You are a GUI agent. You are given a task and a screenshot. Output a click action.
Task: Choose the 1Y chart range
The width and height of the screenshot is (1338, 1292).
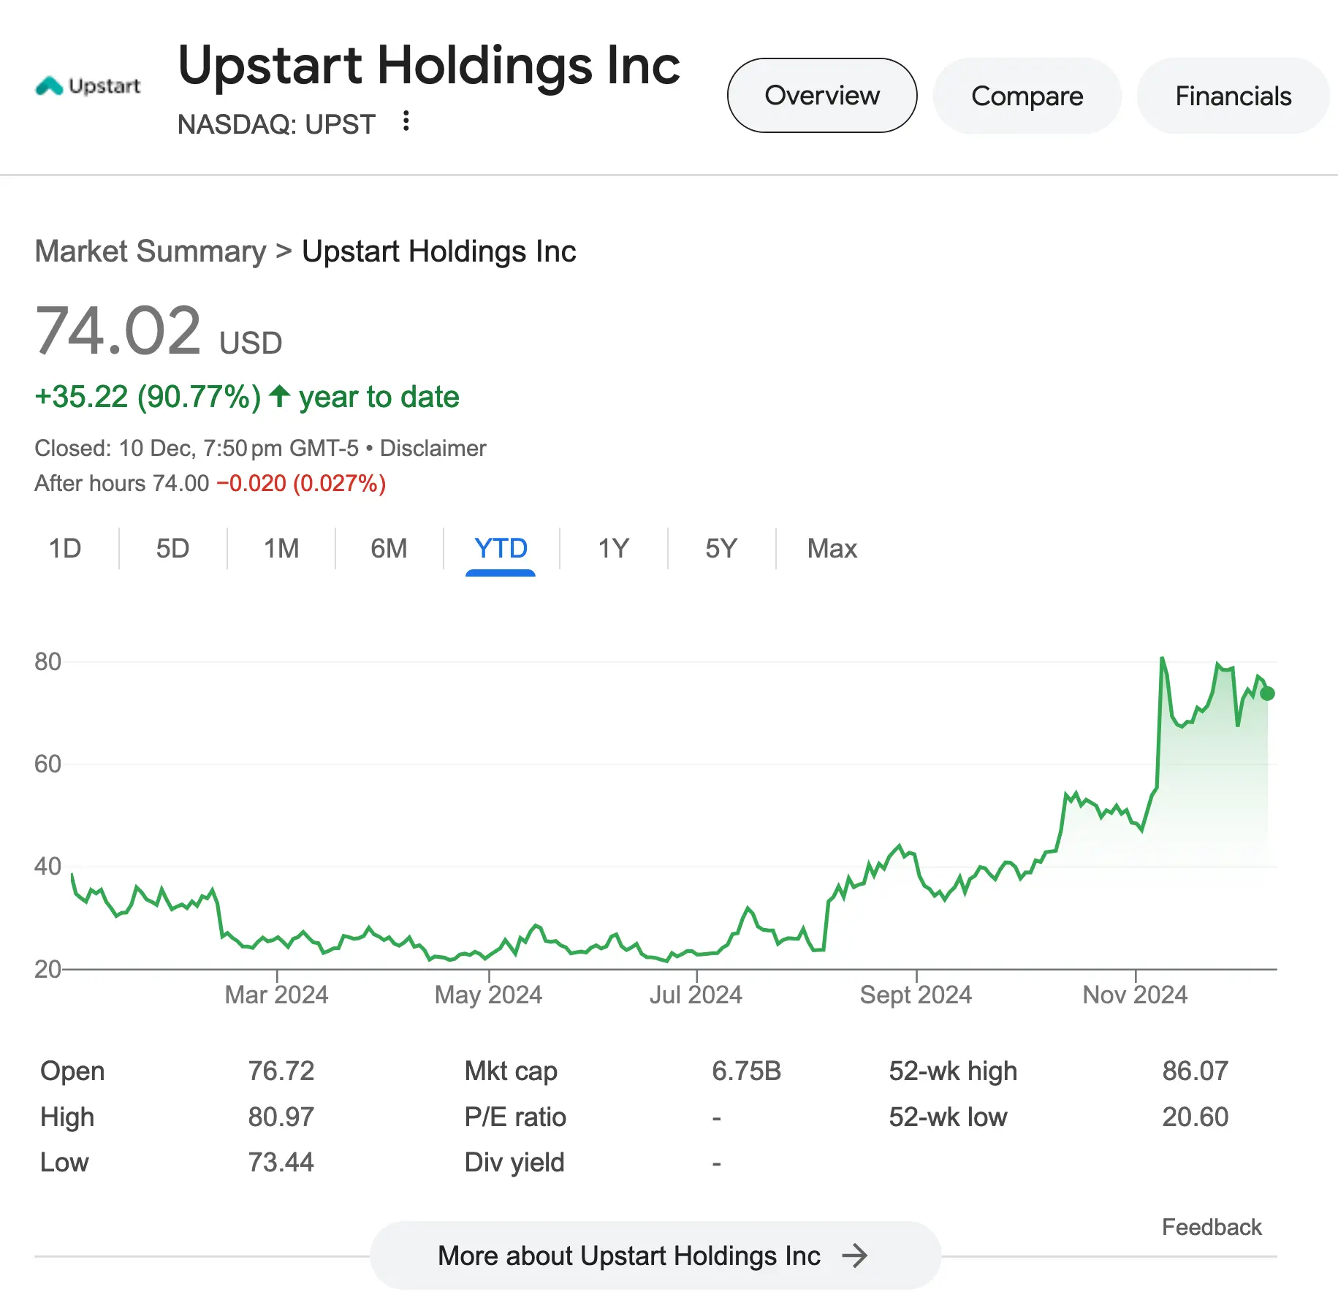613,548
